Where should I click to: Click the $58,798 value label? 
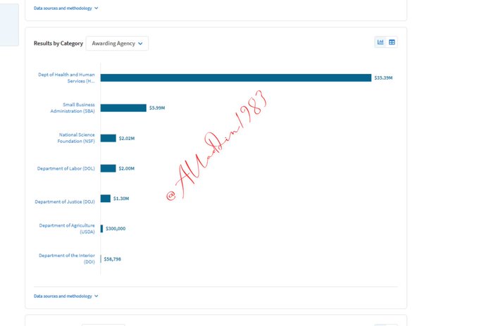tap(113, 259)
